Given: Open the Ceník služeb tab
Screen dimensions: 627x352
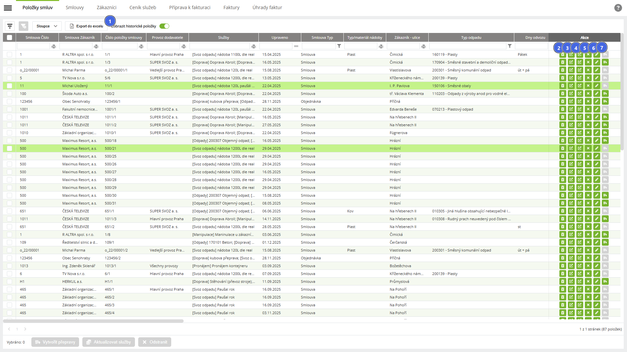Looking at the screenshot, I should coord(142,8).
